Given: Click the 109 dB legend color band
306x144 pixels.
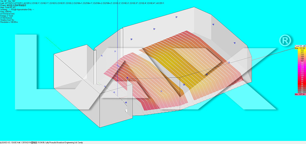Looking at the screenshot, I should pos(302,57).
